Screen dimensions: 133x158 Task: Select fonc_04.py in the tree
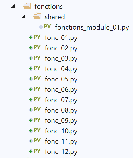coord(61,69)
